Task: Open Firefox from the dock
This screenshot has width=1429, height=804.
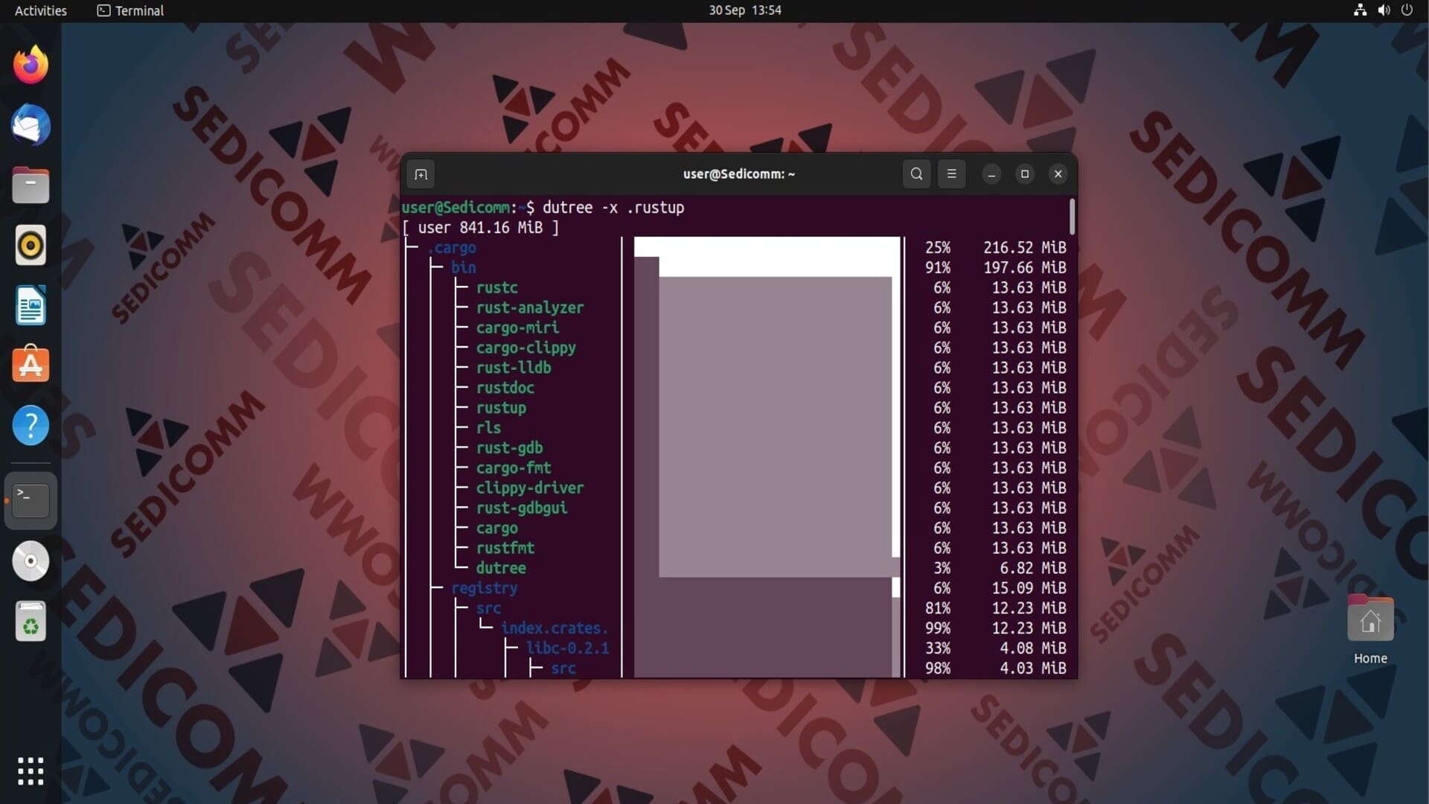Action: tap(31, 65)
